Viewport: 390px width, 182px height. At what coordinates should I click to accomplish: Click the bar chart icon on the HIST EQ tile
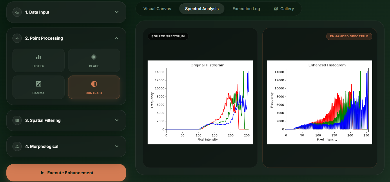[39, 57]
